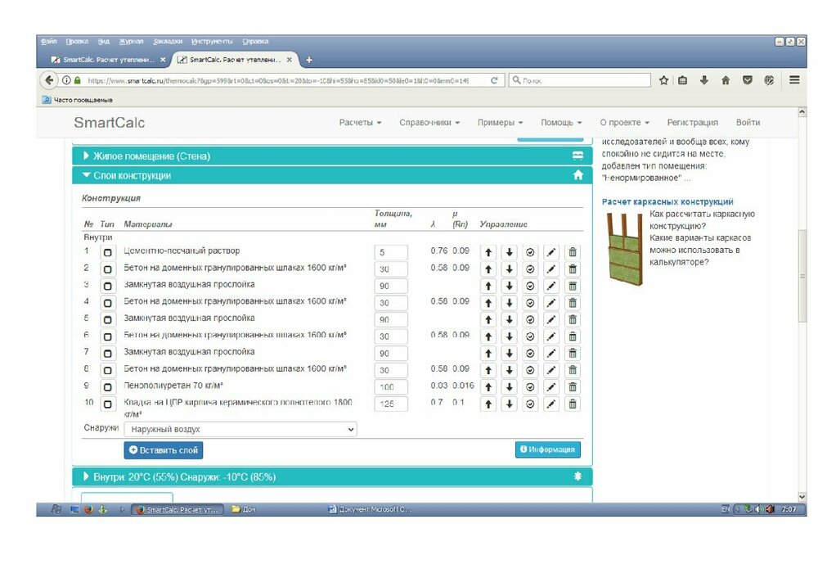
Task: Open Firefox downloads arrow icon
Action: tap(703, 80)
